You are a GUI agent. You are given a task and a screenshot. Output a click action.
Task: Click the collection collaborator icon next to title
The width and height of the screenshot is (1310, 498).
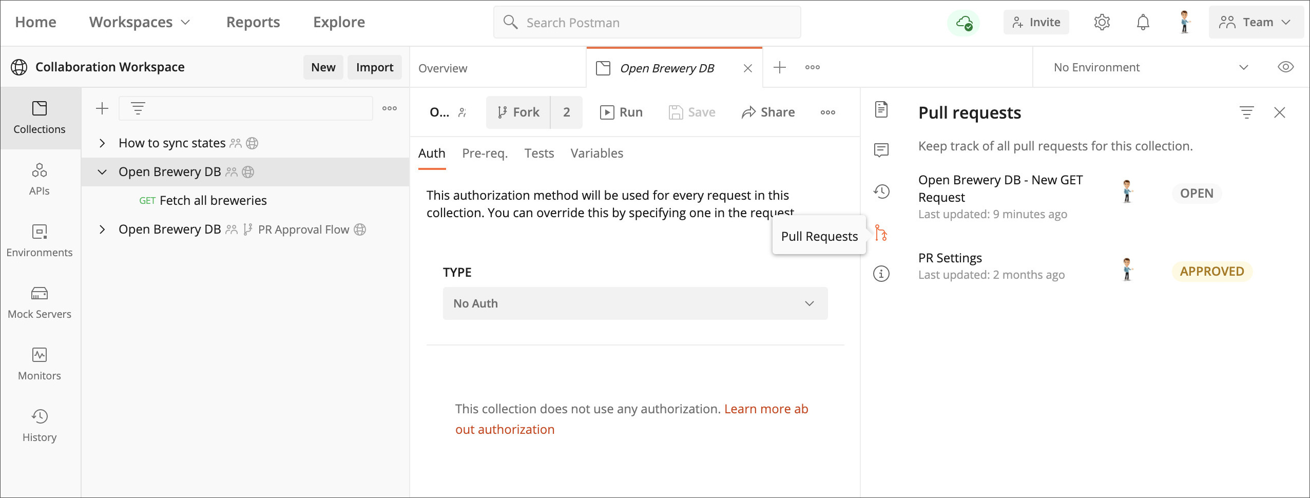click(x=463, y=112)
